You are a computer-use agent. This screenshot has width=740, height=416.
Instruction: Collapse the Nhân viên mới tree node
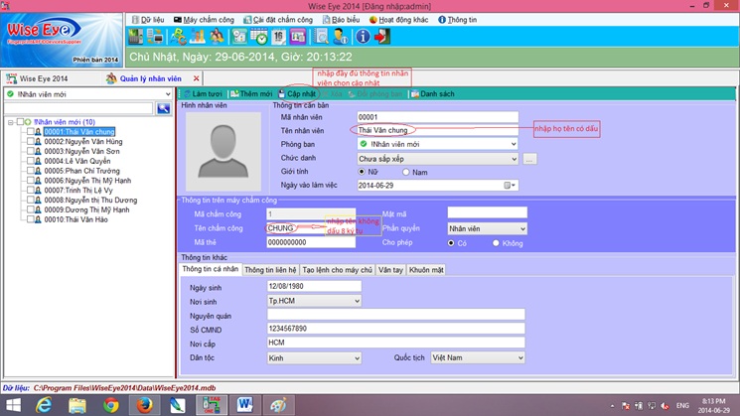(10, 122)
